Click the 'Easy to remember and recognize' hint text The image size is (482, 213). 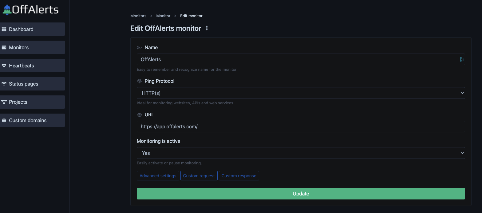pyautogui.click(x=187, y=70)
